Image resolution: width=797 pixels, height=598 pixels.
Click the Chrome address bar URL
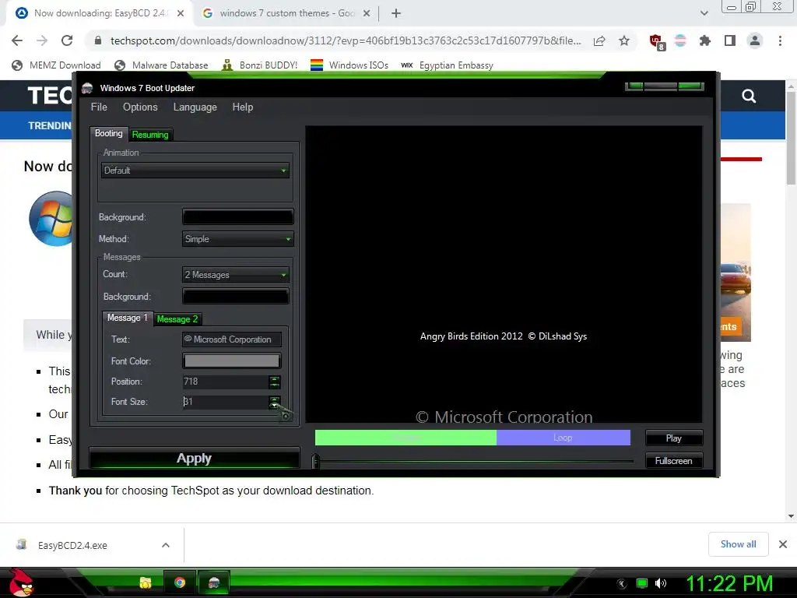(x=346, y=40)
